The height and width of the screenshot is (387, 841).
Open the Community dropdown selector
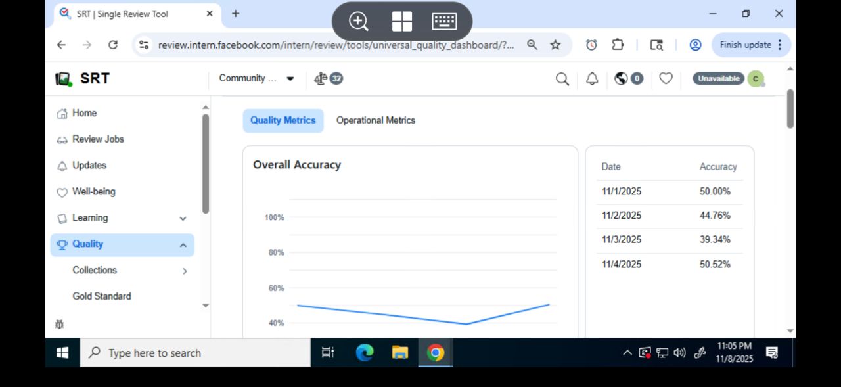[256, 78]
